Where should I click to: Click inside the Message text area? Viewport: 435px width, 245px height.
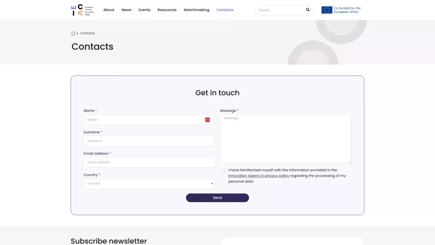[286, 139]
